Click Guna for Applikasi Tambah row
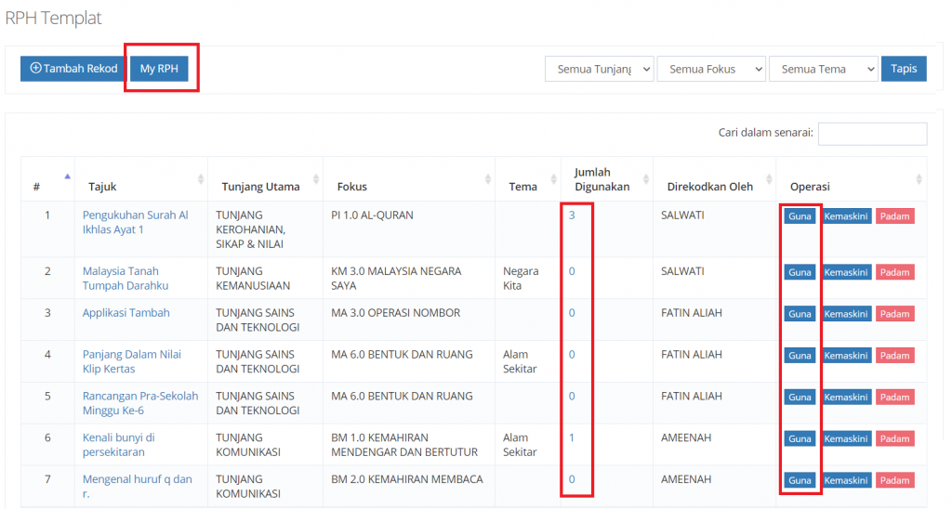 click(x=800, y=314)
